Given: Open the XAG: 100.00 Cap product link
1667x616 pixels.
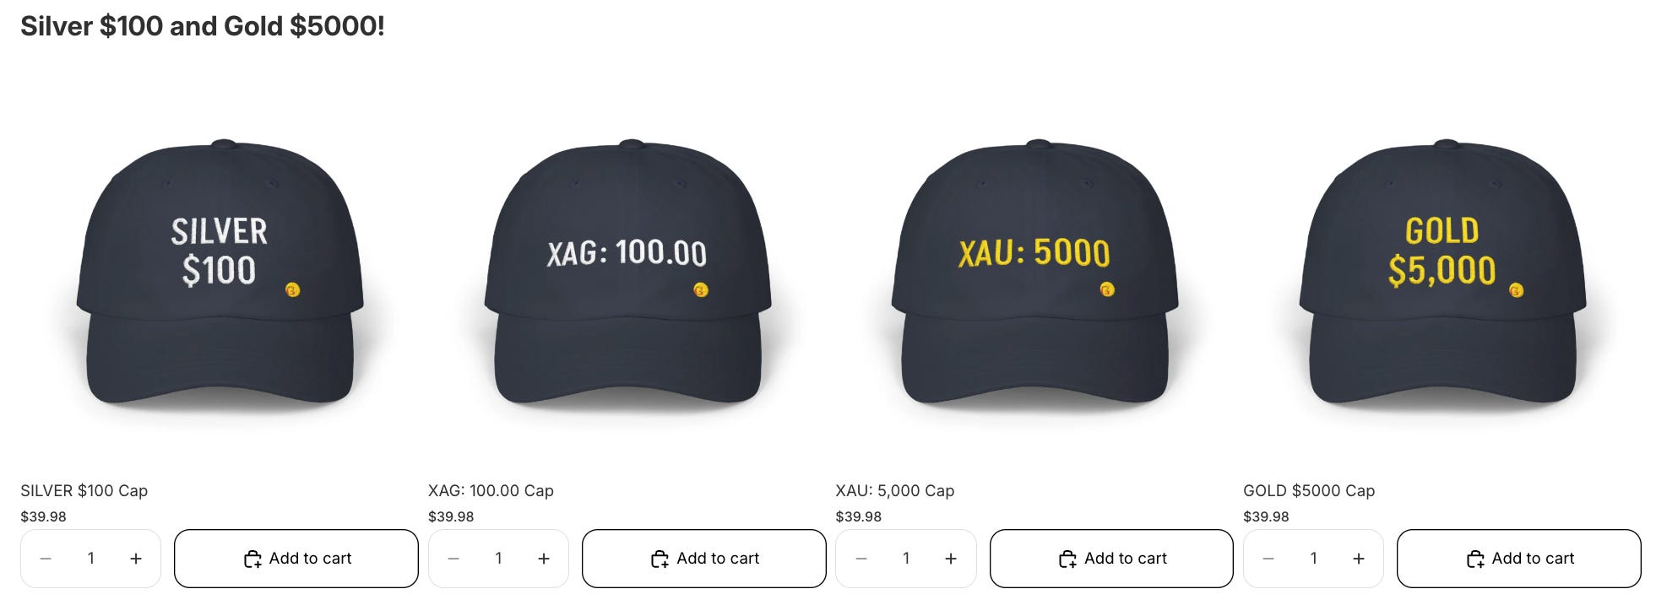Looking at the screenshot, I should tap(491, 490).
